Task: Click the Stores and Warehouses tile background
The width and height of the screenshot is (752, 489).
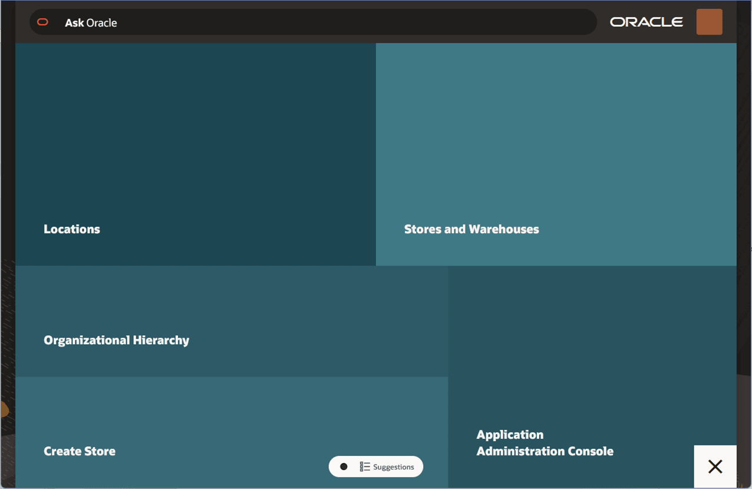Action: coord(556,118)
